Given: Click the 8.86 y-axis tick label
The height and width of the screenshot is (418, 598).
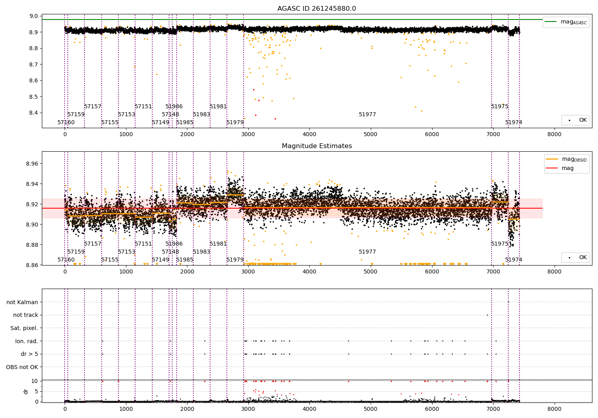Looking at the screenshot, I should (32, 265).
